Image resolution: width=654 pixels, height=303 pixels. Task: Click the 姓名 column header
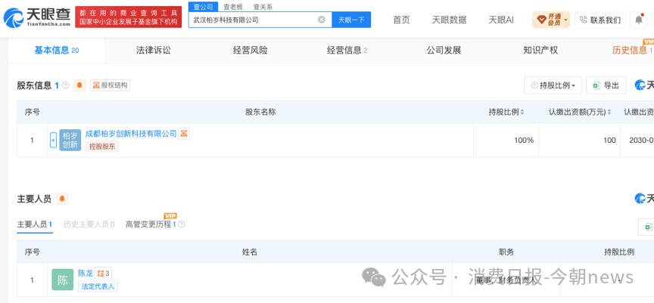tap(250, 252)
